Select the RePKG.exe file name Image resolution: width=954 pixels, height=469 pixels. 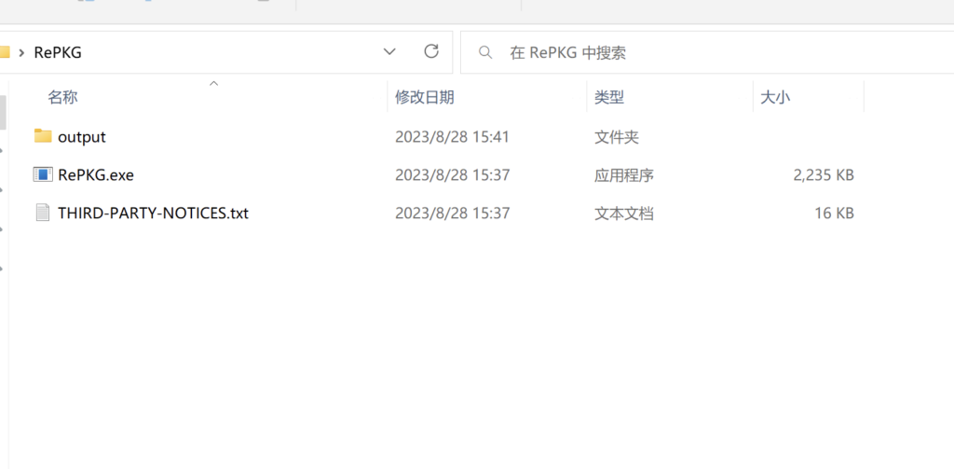coord(96,175)
